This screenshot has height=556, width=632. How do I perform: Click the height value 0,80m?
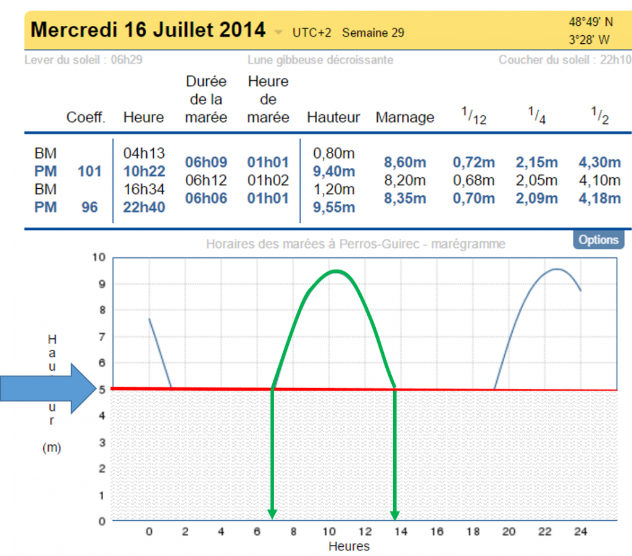pos(334,153)
